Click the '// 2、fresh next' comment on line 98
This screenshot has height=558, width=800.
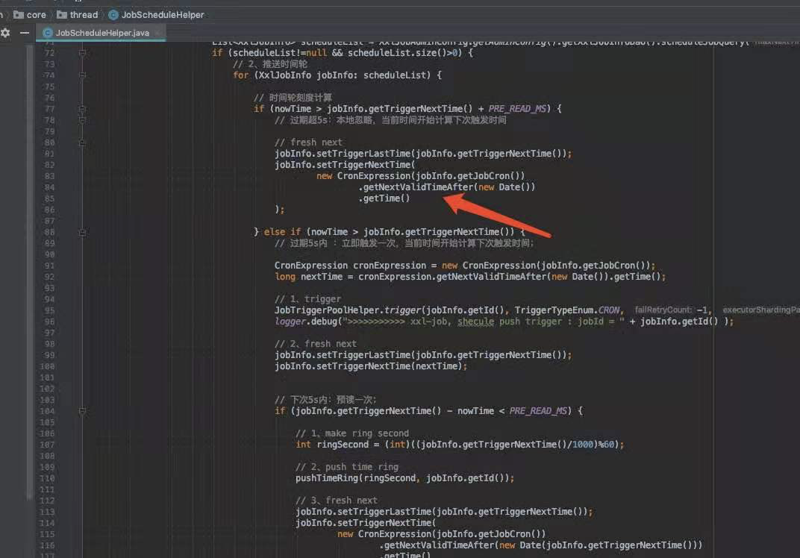click(316, 344)
